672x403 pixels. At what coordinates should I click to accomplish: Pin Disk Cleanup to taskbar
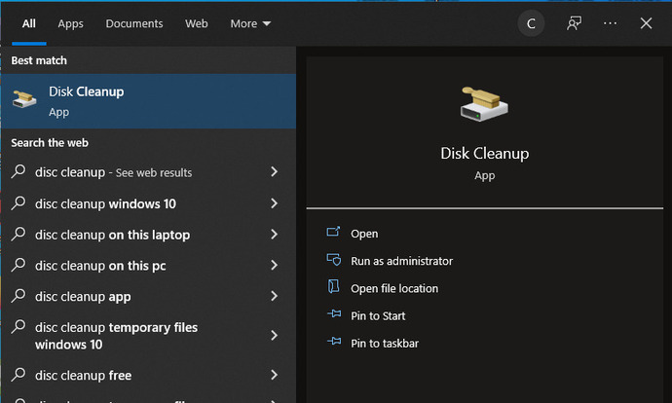(385, 343)
